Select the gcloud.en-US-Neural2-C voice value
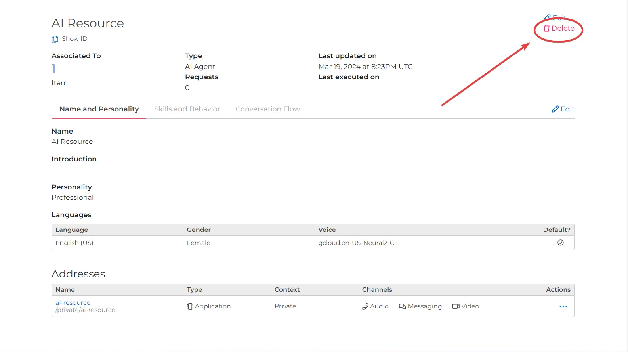Viewport: 628px width, 352px height. [x=356, y=243]
